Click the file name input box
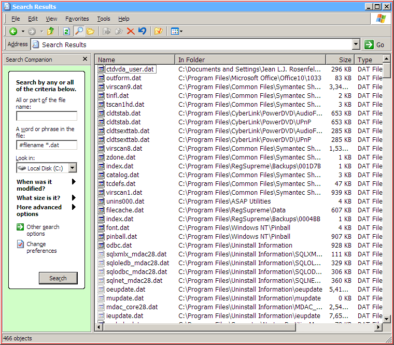Viewport: 394px width, 345px height. click(47, 116)
